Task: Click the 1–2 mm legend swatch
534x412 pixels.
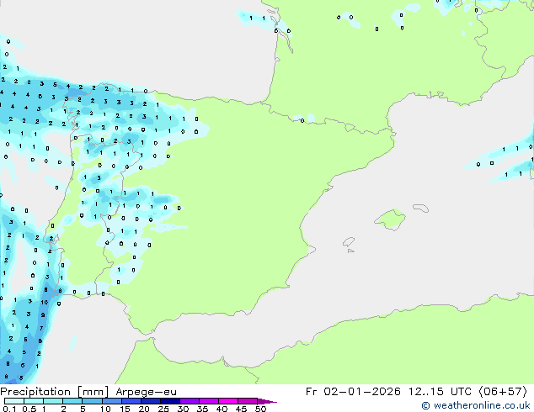Action: tap(53, 401)
